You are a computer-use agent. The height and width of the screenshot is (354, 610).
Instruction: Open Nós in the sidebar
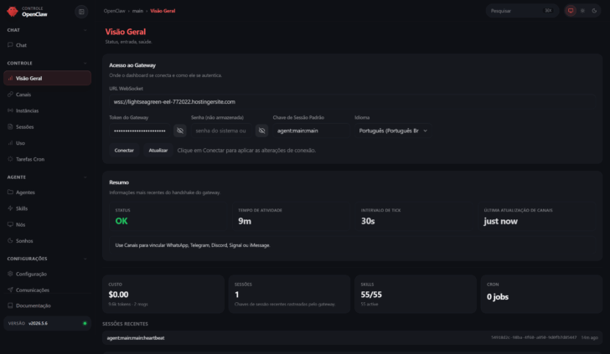pos(47,224)
